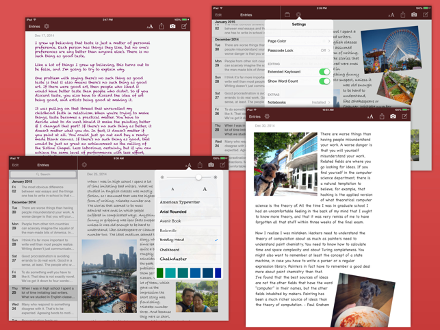
Task: Tap smaller text size A
Action: (x=172, y=189)
